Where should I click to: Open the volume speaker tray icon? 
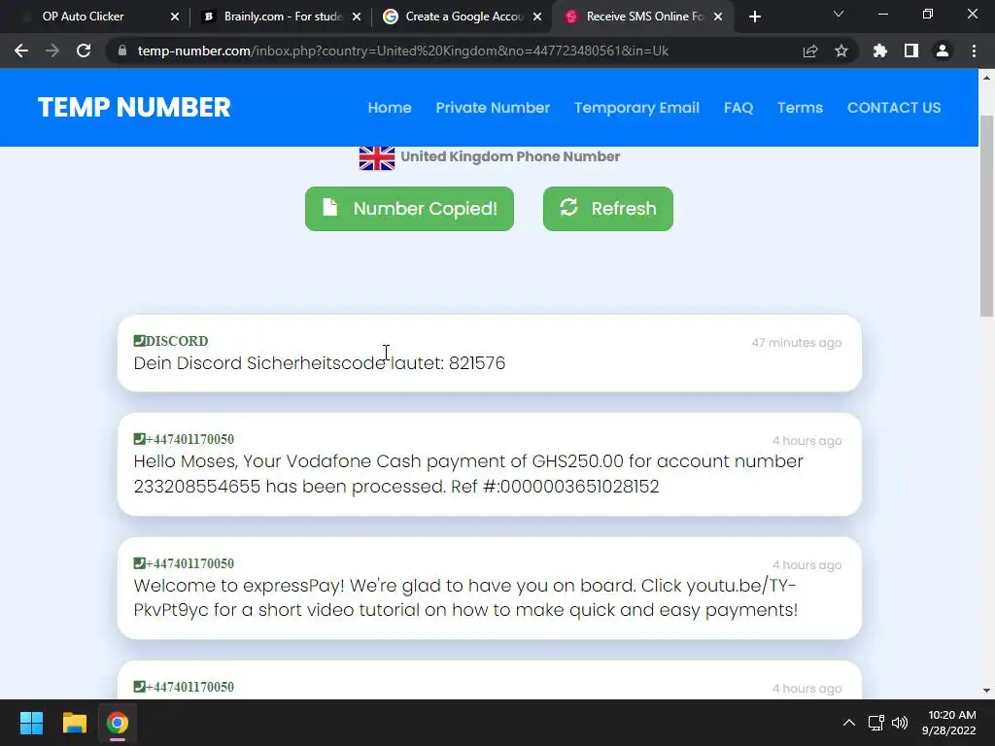[x=900, y=723]
